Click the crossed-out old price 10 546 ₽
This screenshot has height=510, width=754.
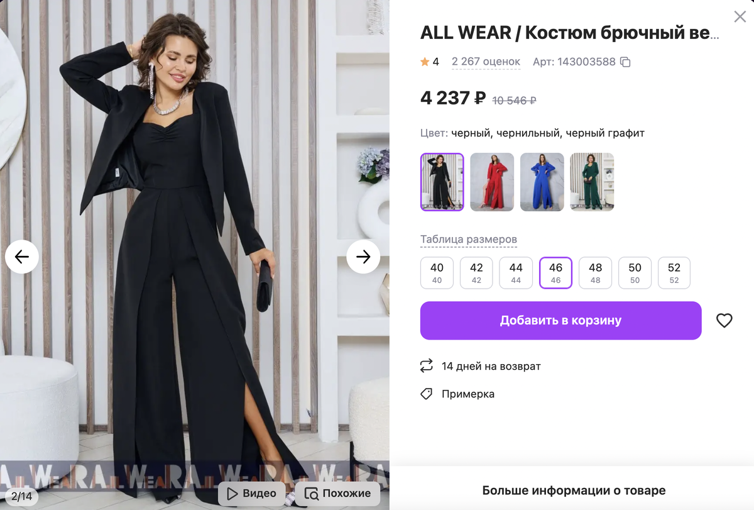pyautogui.click(x=513, y=100)
